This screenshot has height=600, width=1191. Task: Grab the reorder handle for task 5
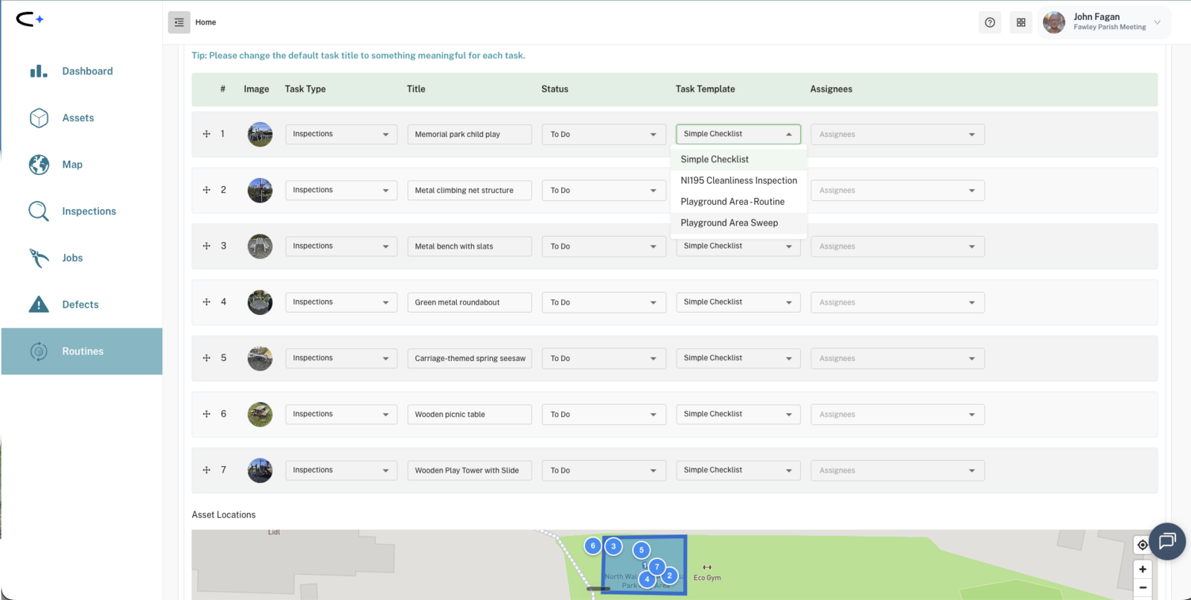pos(206,357)
